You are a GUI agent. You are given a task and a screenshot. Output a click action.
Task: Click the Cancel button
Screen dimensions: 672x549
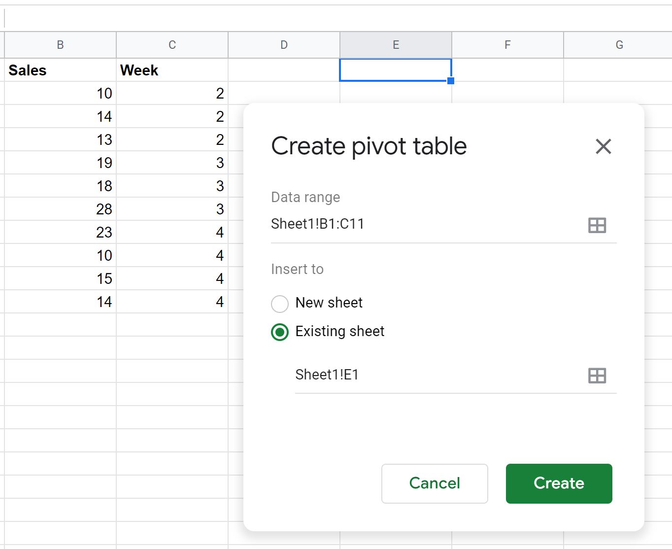coord(435,483)
